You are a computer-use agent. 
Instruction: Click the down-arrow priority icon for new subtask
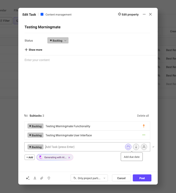136,147
